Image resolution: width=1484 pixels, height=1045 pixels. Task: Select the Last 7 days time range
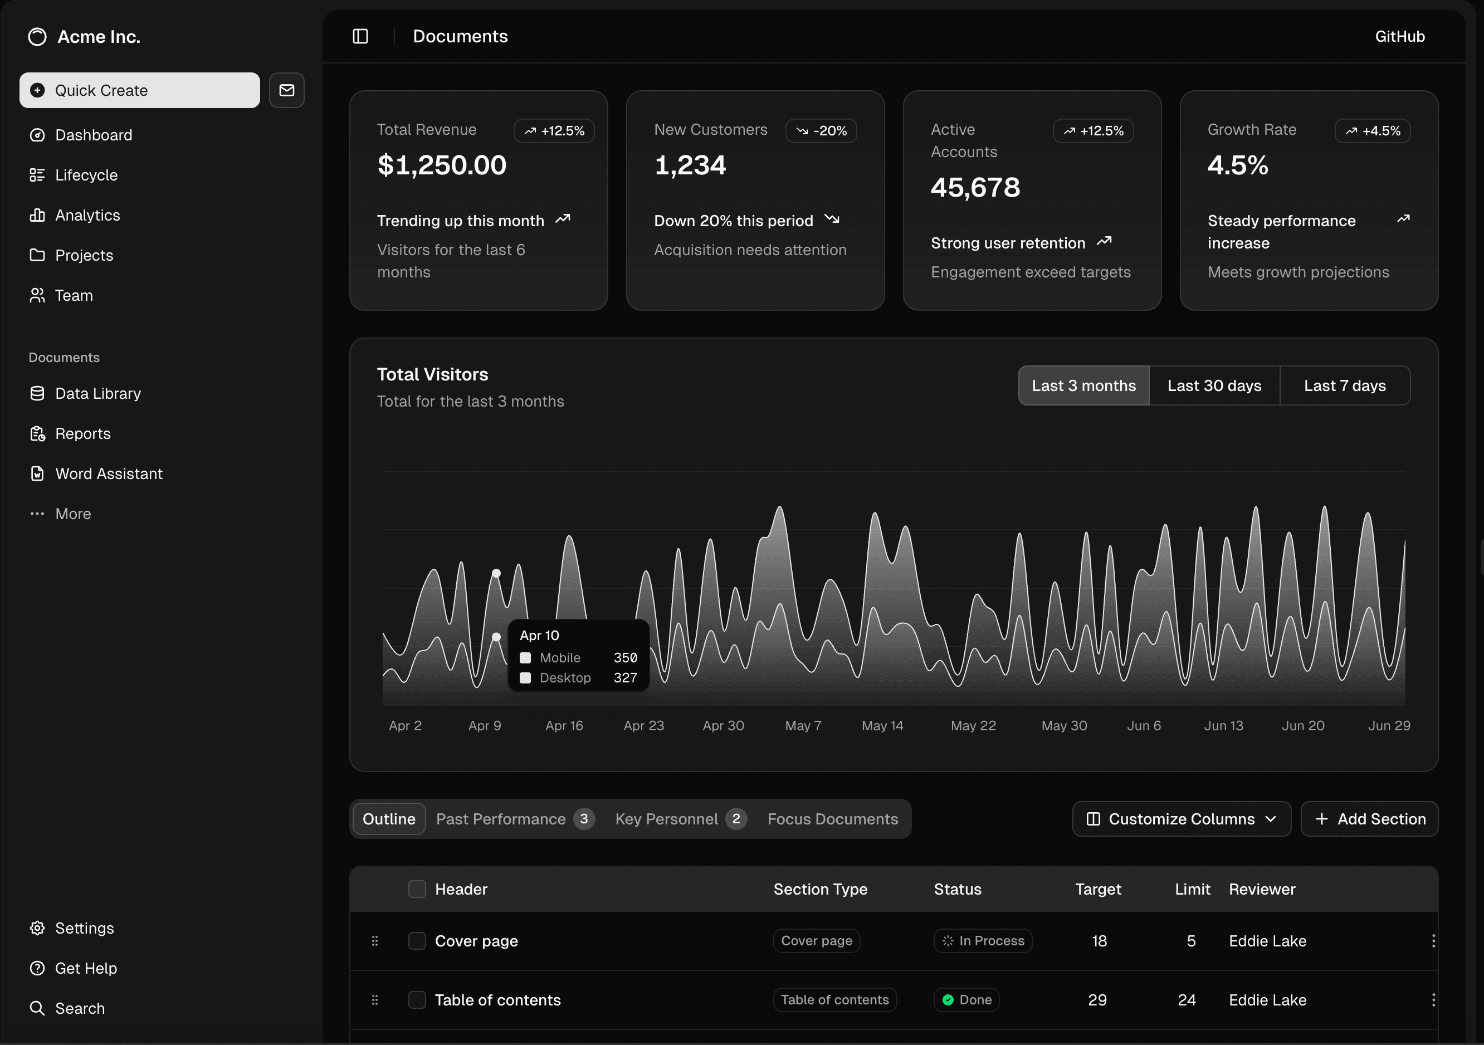[x=1344, y=385]
